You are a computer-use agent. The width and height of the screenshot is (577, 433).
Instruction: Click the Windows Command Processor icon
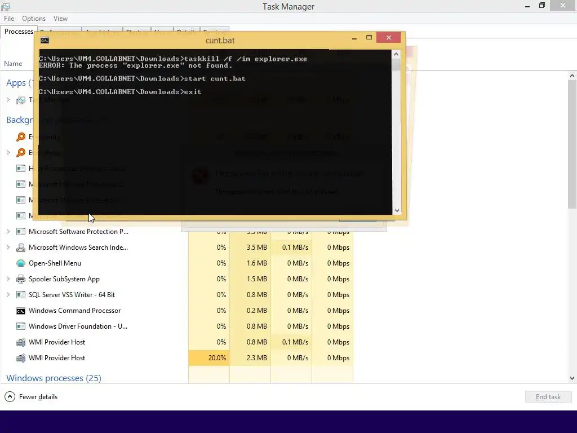(21, 311)
